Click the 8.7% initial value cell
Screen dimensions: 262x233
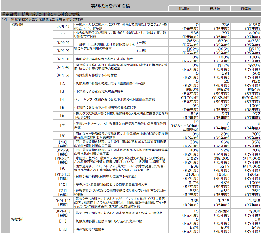click(x=184, y=184)
